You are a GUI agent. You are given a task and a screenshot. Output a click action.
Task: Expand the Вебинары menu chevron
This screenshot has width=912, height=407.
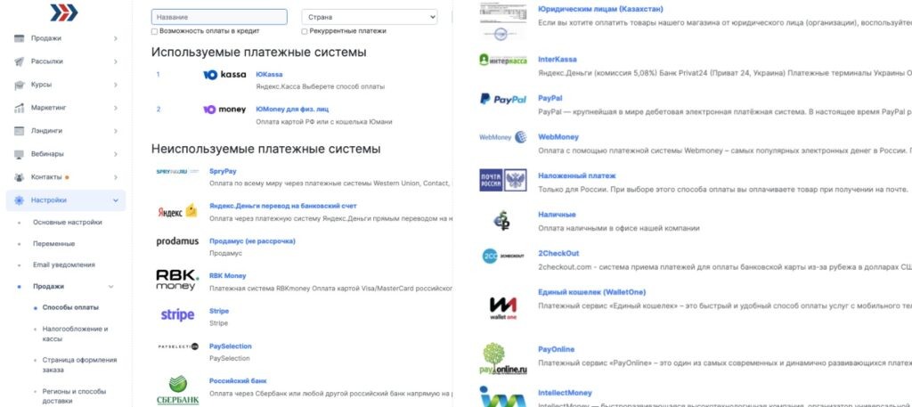click(115, 154)
